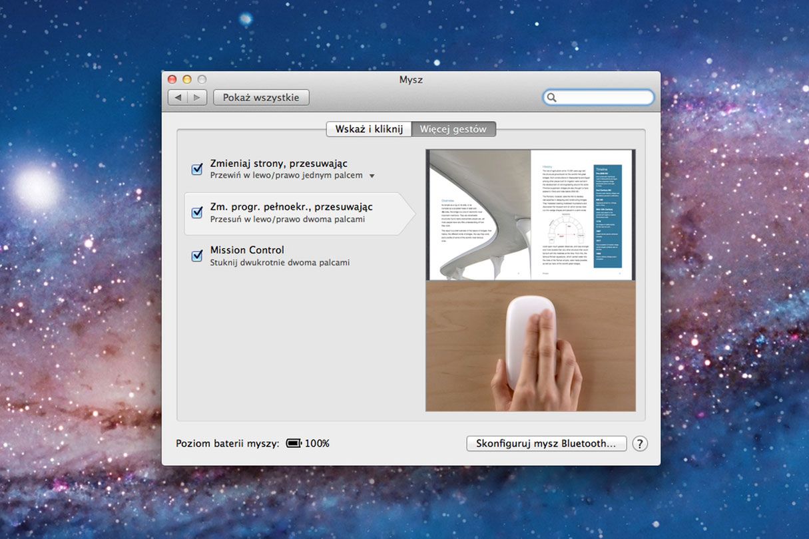Viewport: 809px width, 539px height.
Task: Go forward with the right arrow button
Action: coord(197,98)
